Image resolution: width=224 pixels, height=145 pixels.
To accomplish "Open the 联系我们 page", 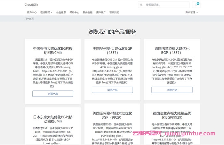I will pyautogui.click(x=114, y=13).
